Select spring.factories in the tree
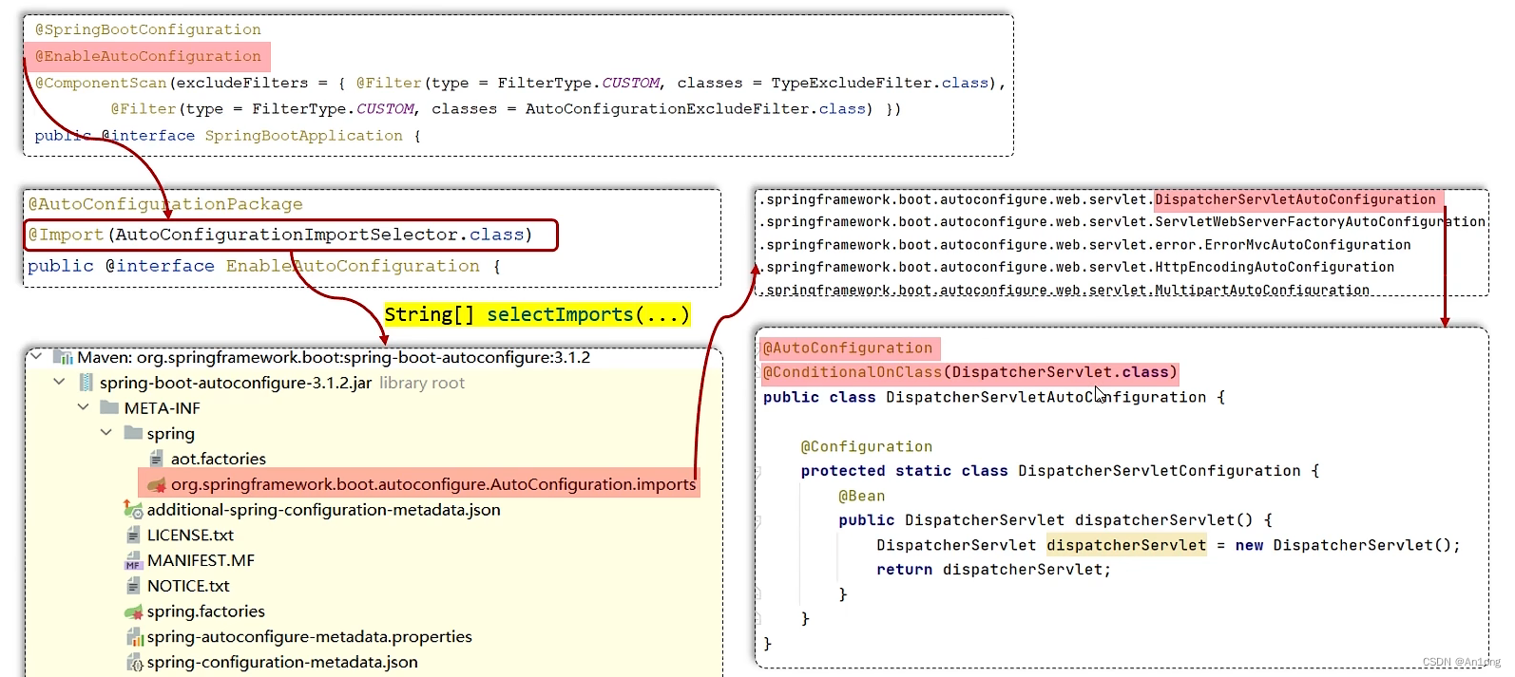This screenshot has width=1515, height=677. (x=205, y=611)
